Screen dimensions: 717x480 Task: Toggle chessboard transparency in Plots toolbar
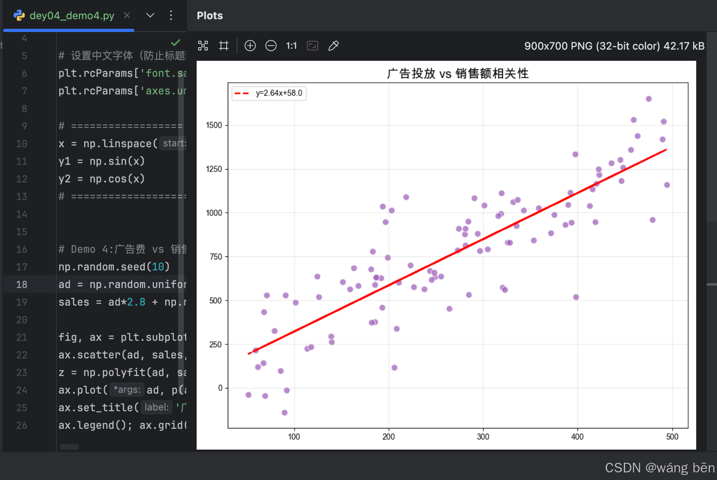203,46
